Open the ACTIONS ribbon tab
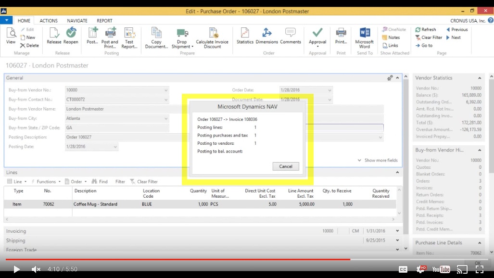 [x=49, y=21]
